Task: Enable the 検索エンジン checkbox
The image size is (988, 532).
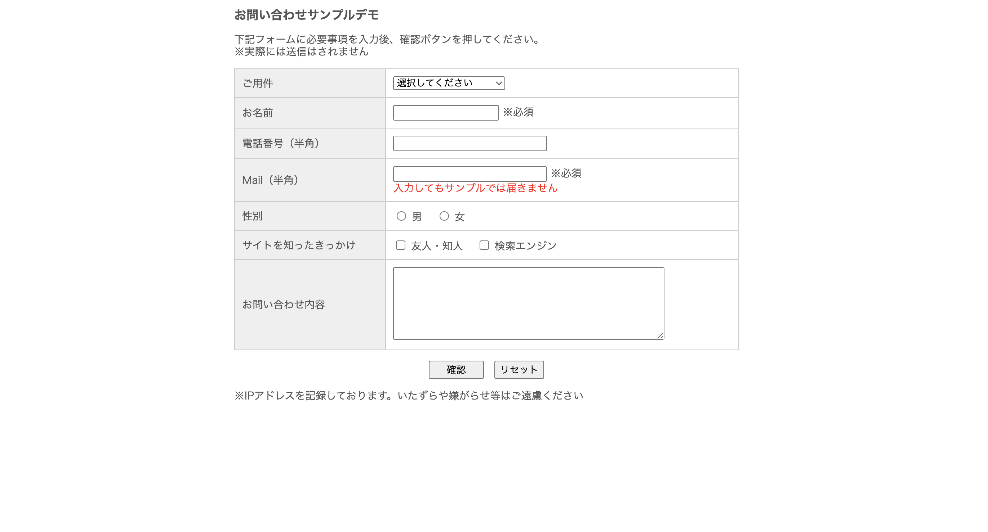Action: click(x=484, y=245)
